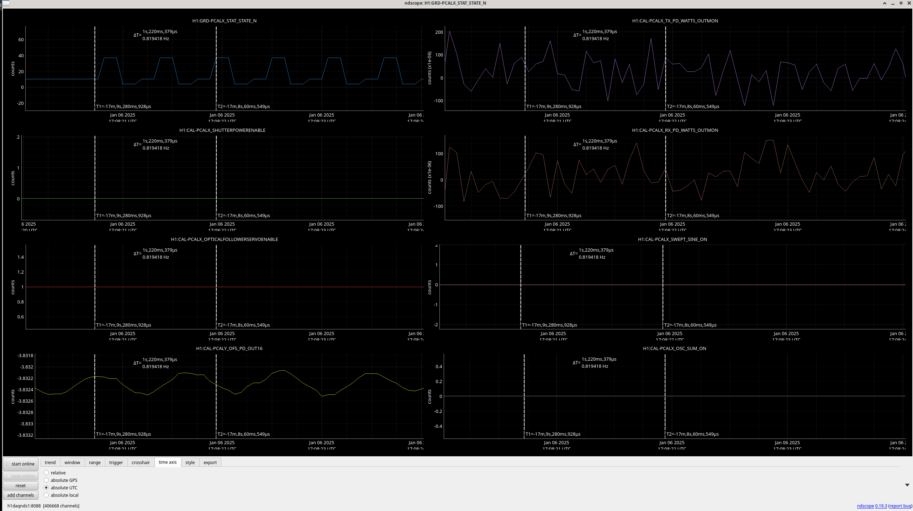Click the report bug link
The width and height of the screenshot is (913, 511).
coord(900,506)
